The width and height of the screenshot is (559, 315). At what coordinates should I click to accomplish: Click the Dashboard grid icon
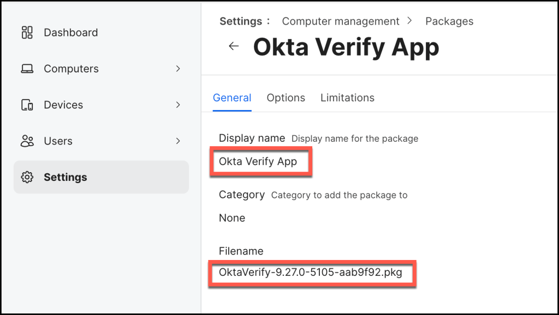pyautogui.click(x=27, y=33)
